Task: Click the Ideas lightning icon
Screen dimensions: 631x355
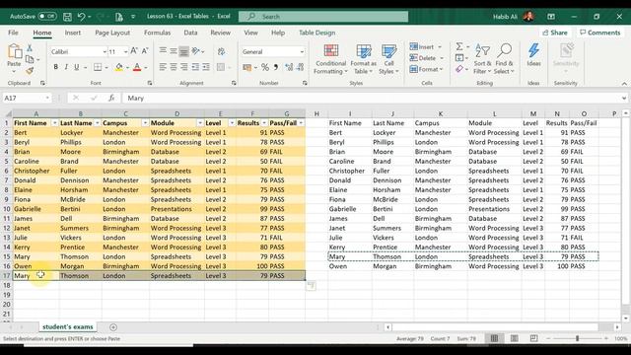Action: click(533, 51)
